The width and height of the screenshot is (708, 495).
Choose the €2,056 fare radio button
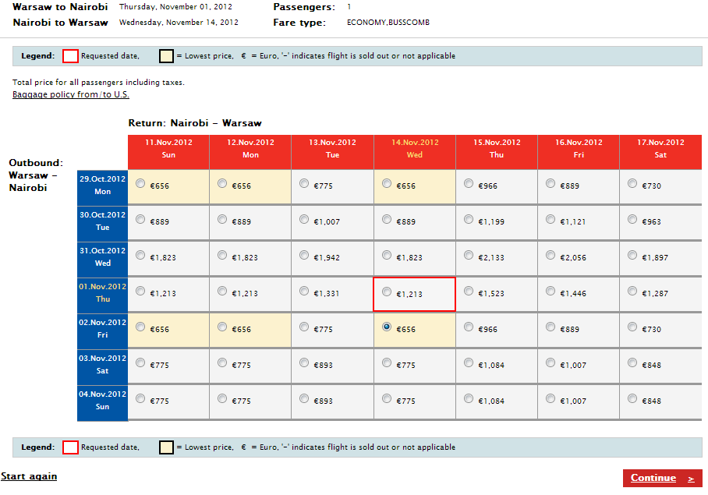(x=550, y=255)
